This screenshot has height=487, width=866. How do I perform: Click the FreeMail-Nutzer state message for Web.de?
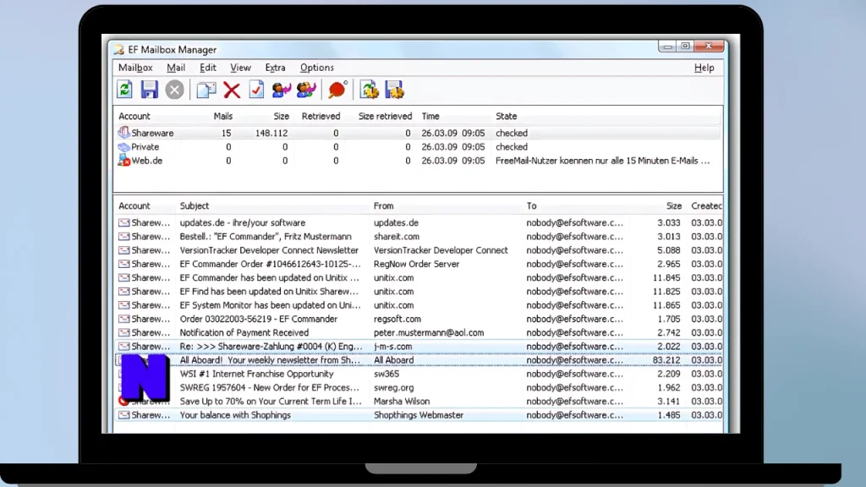(602, 161)
